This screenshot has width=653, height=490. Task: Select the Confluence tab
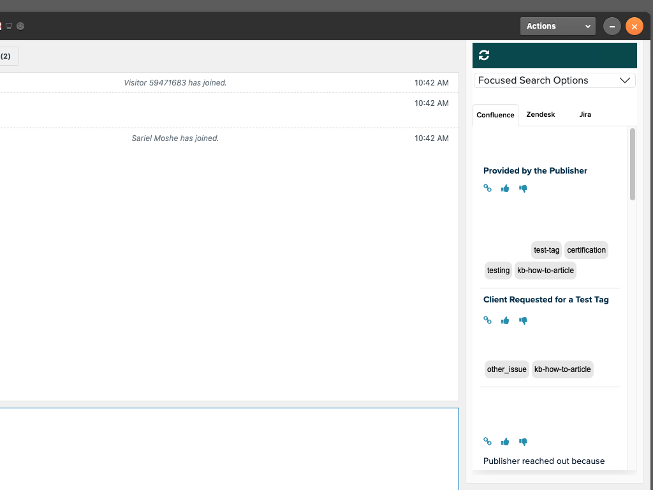pos(495,115)
